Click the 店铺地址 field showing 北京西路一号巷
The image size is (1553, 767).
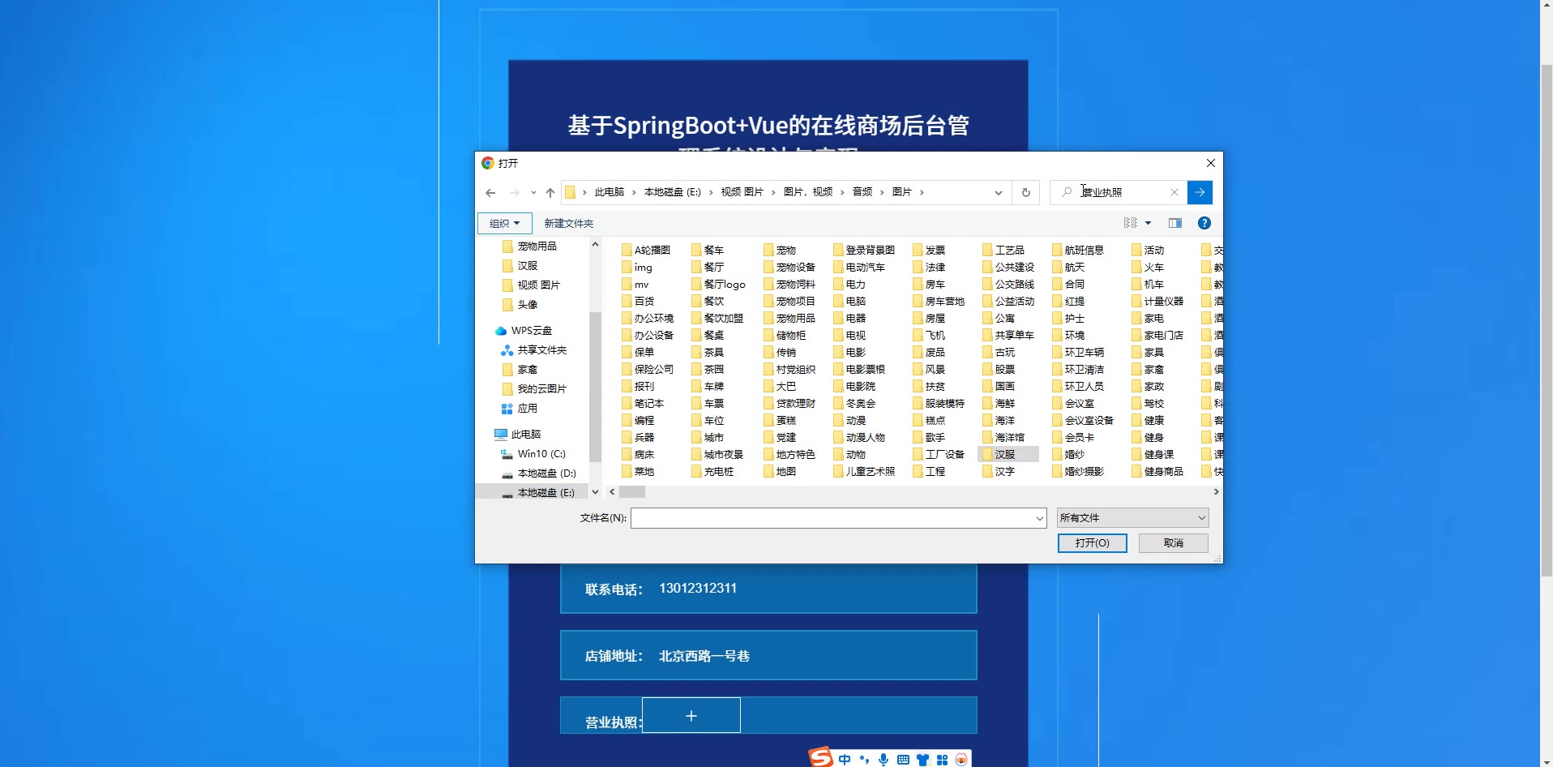pyautogui.click(x=768, y=655)
